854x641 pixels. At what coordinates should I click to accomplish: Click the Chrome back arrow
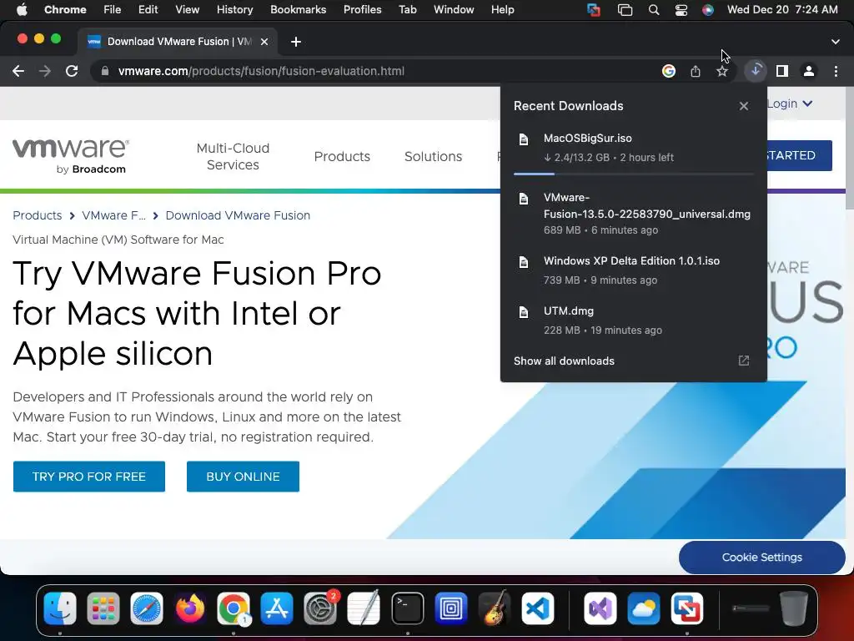coord(18,71)
